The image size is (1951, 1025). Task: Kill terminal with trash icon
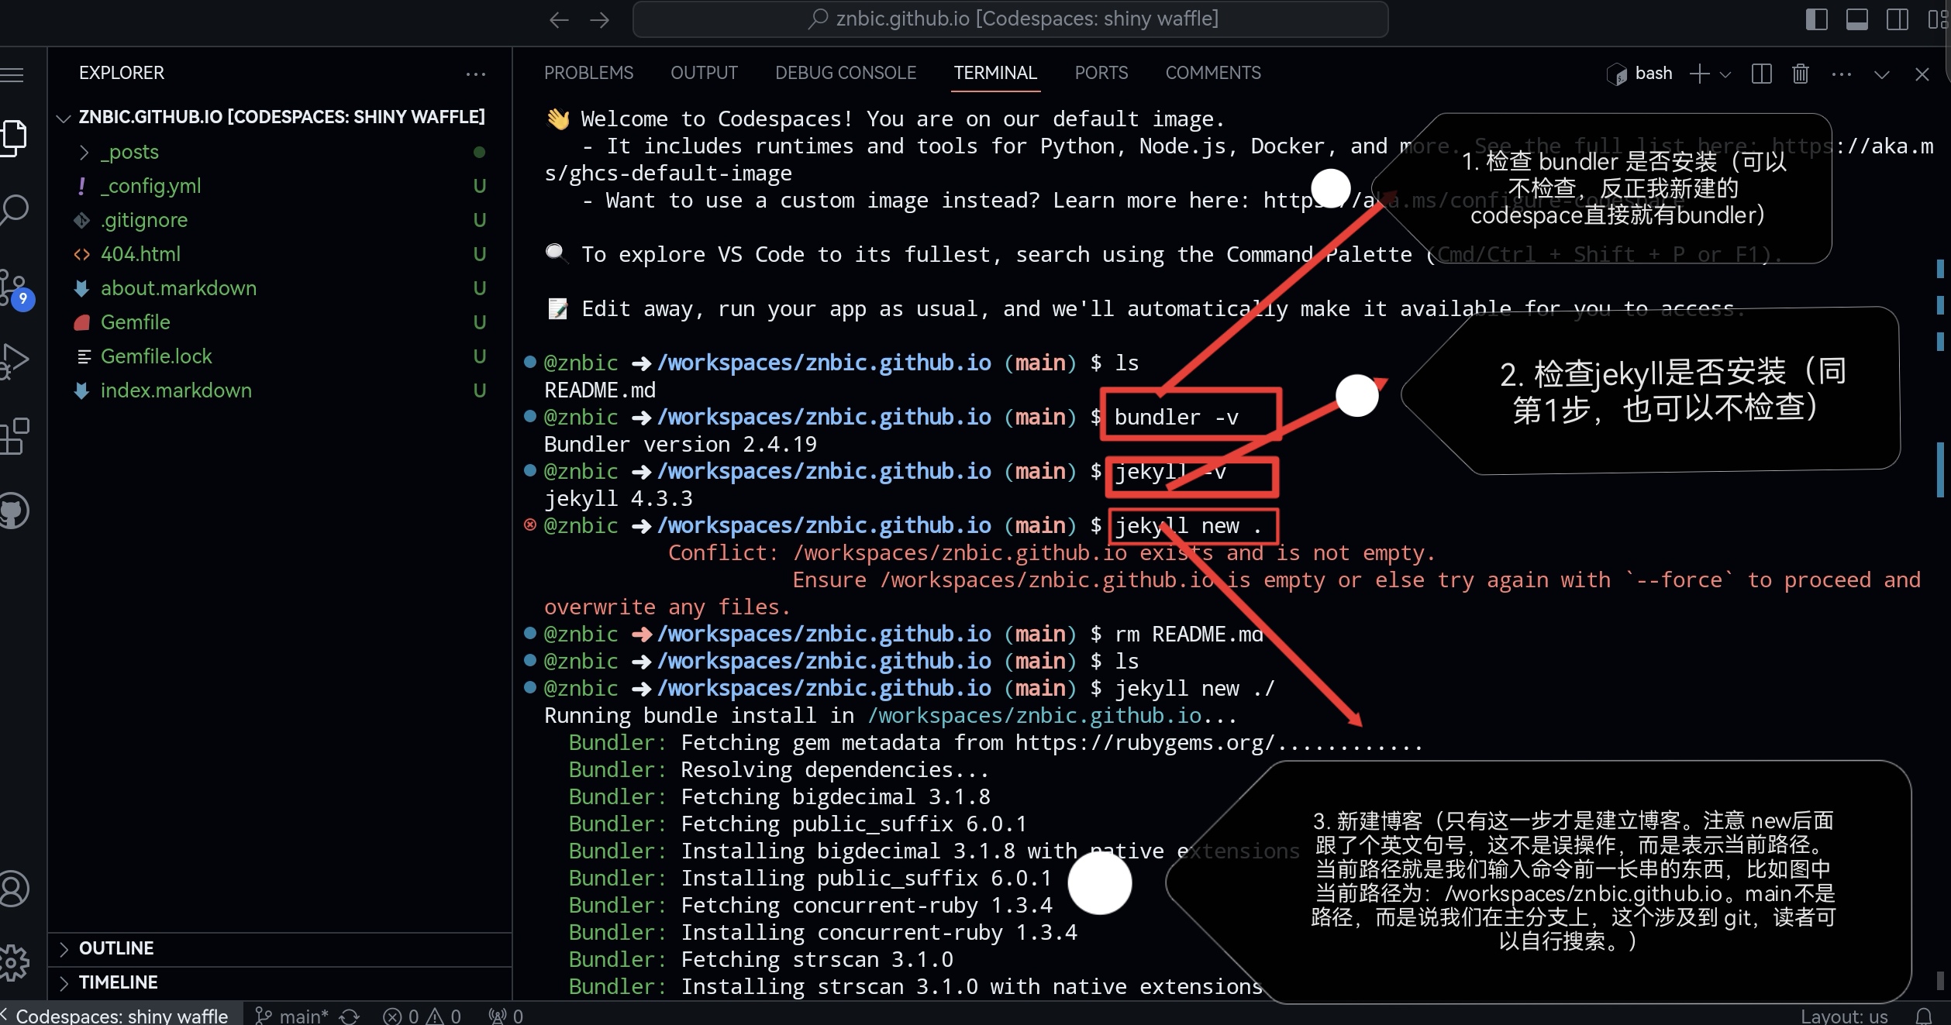click(x=1801, y=74)
